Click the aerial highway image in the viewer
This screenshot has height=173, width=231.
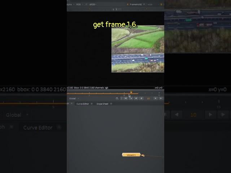pos(138,49)
